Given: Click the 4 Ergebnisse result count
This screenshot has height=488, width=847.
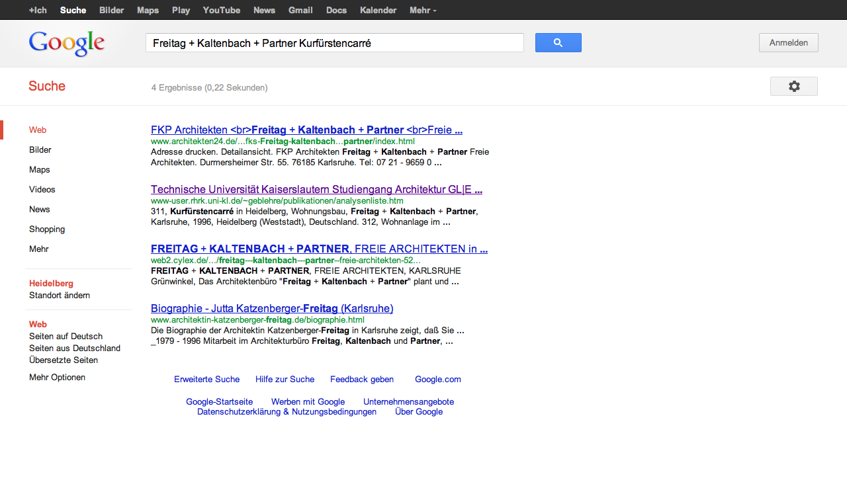Looking at the screenshot, I should [x=209, y=87].
